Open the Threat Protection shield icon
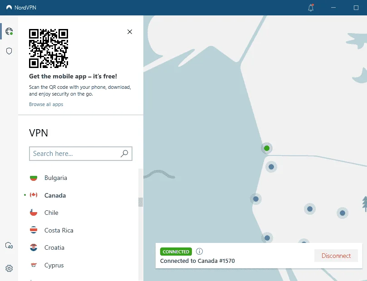Viewport: 367px width, 281px height. (x=9, y=51)
